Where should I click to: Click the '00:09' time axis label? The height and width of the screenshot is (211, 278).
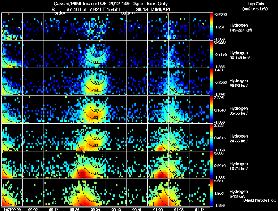(33, 209)
